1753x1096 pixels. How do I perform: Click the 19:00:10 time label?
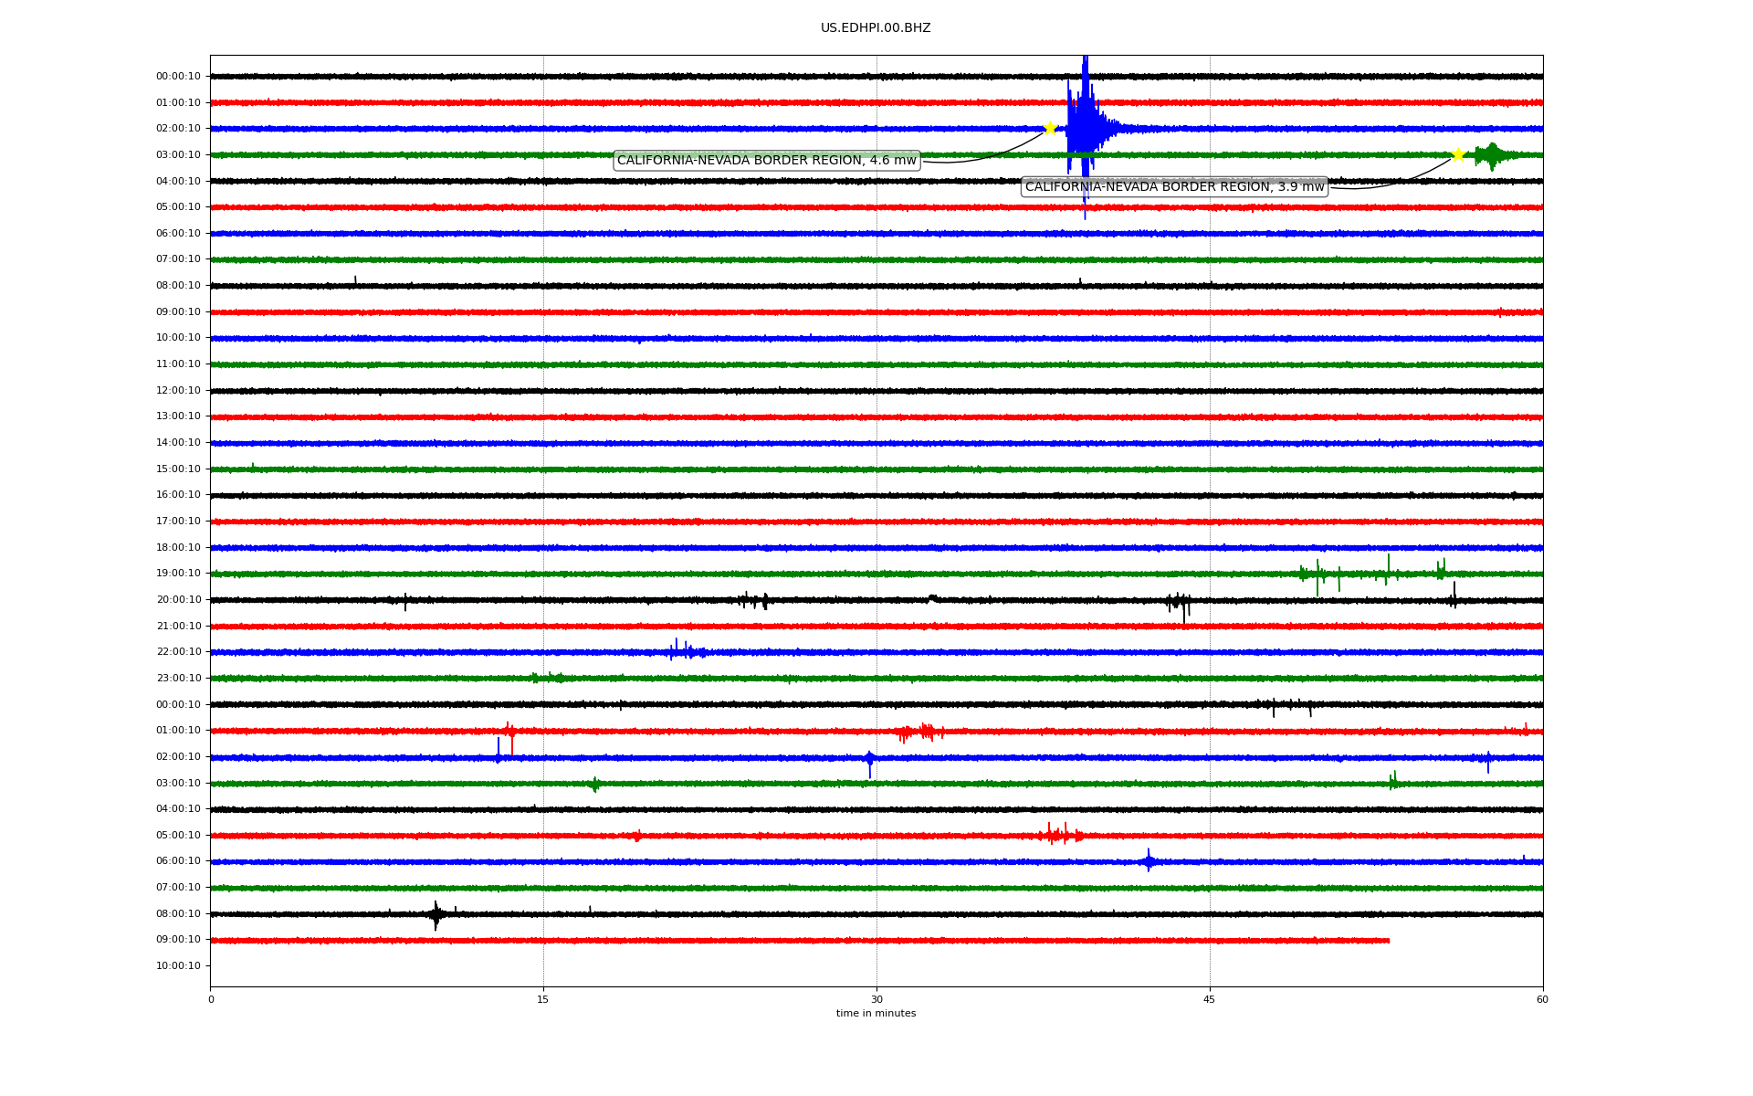pyautogui.click(x=178, y=574)
